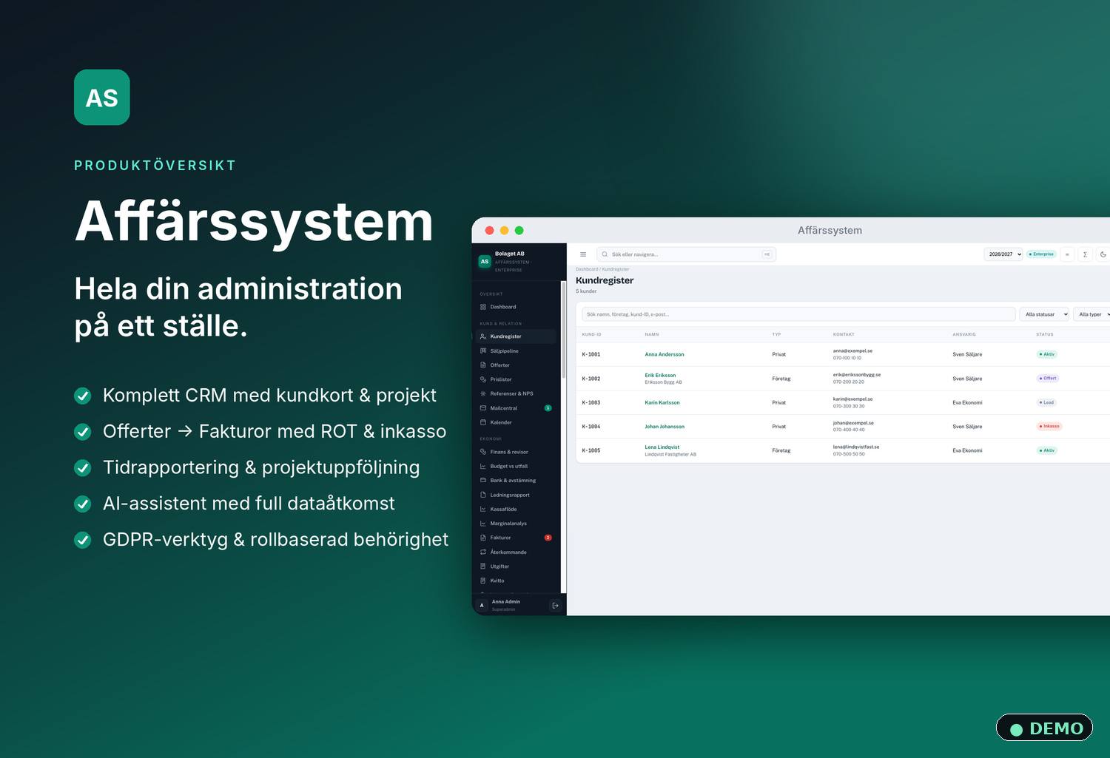Click customer ID K-1003

(x=591, y=402)
